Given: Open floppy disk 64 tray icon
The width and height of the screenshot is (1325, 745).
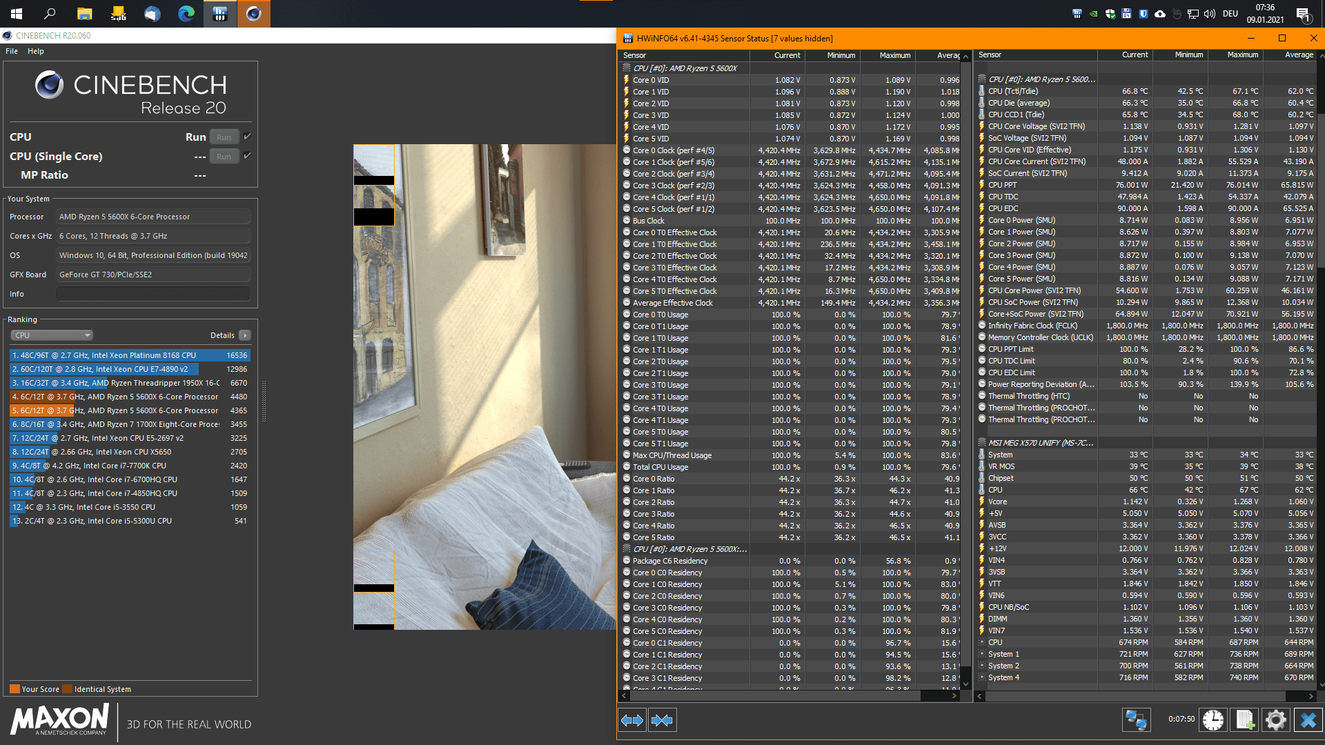Looking at the screenshot, I should [x=1127, y=14].
